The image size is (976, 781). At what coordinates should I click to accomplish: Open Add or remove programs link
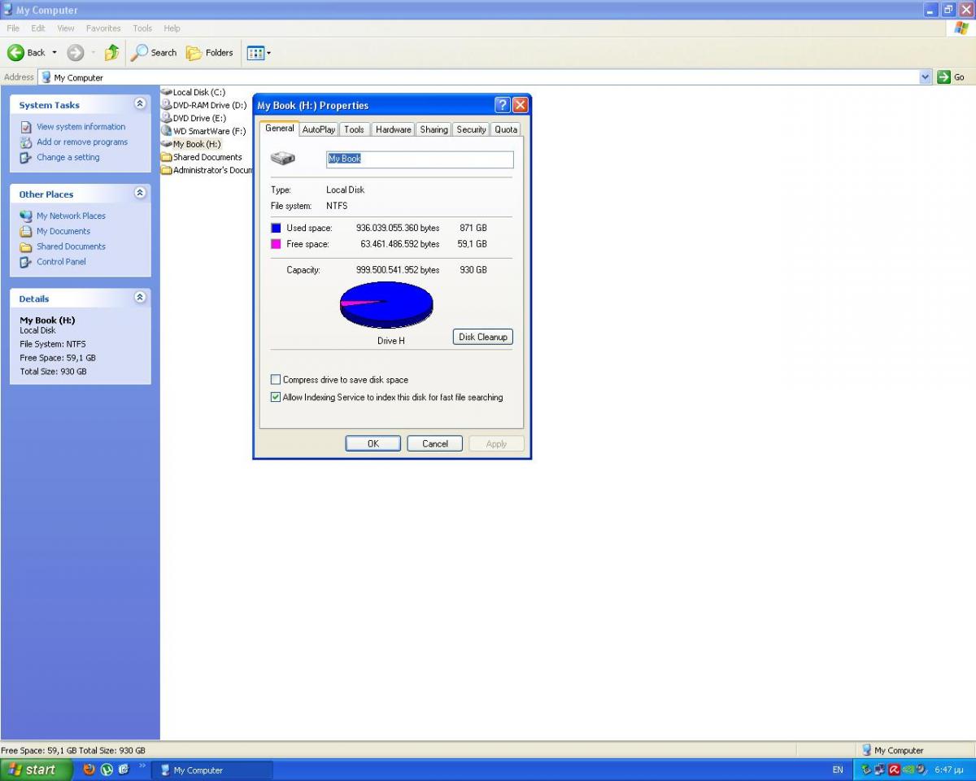82,142
